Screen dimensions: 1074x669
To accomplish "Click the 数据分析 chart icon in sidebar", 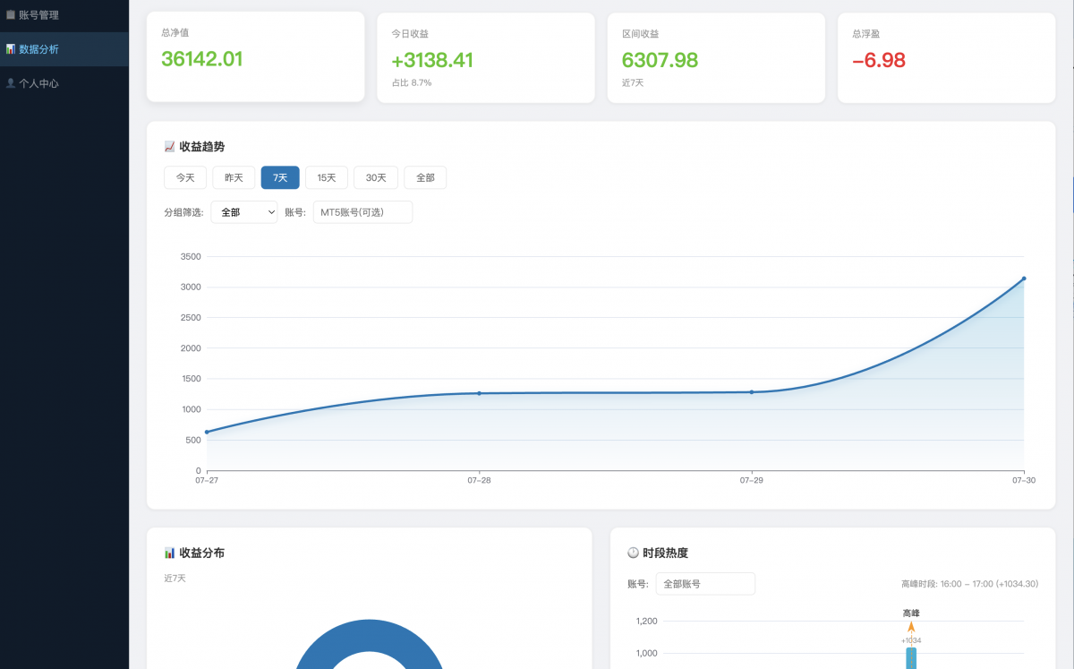I will pos(11,49).
